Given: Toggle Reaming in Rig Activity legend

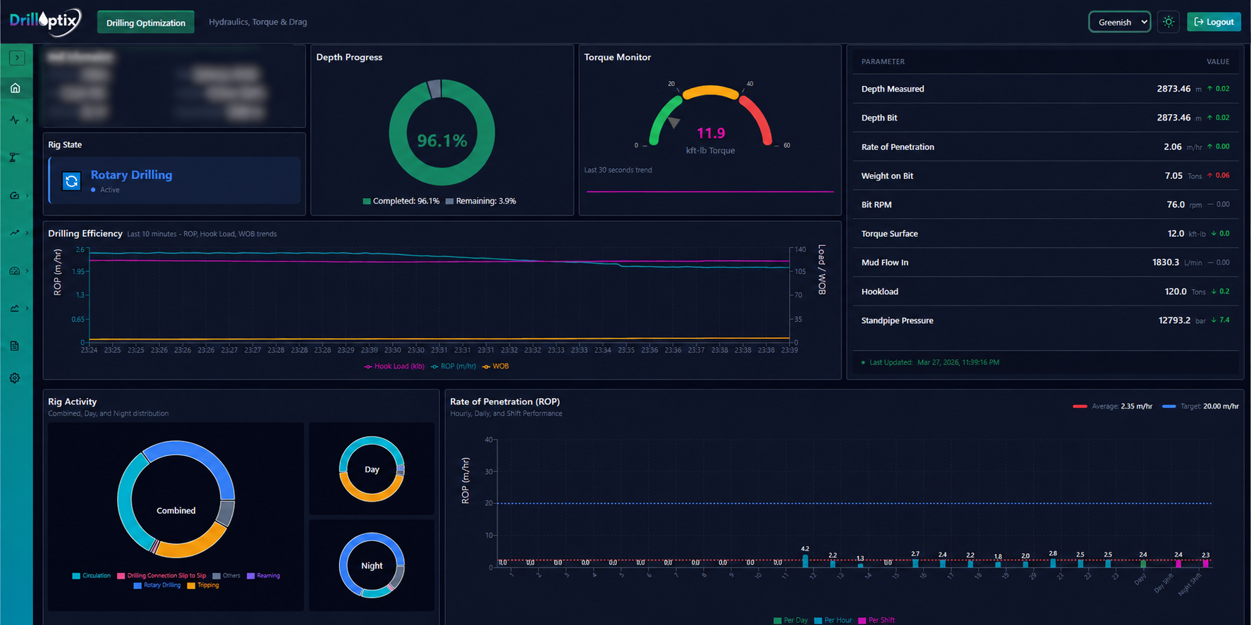Looking at the screenshot, I should tap(263, 576).
